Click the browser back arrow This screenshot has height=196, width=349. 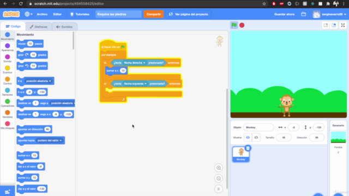(5, 4)
